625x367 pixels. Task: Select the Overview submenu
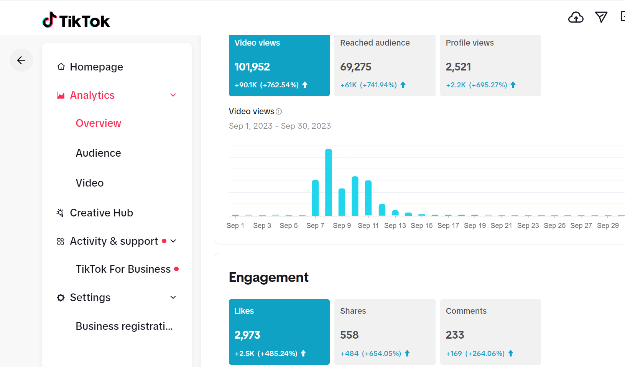tap(98, 123)
